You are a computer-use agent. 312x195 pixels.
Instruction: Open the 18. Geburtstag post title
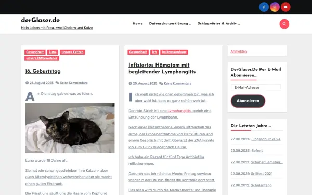(43, 71)
